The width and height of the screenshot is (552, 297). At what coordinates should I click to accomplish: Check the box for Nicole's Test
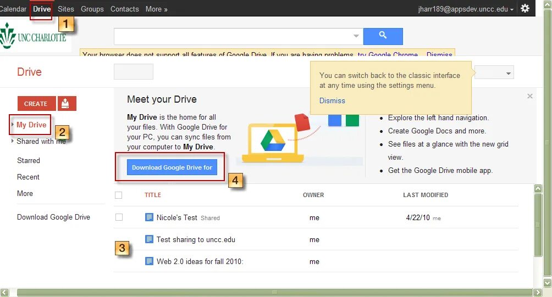pyautogui.click(x=119, y=217)
